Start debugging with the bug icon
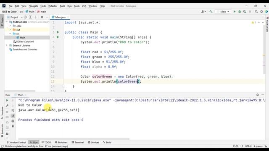Screen dimensions: 269x151 coord(240,12)
